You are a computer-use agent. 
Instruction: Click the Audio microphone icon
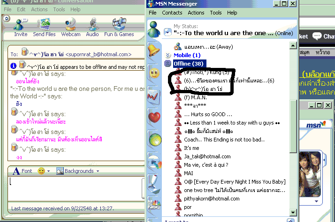pyautogui.click(x=92, y=24)
